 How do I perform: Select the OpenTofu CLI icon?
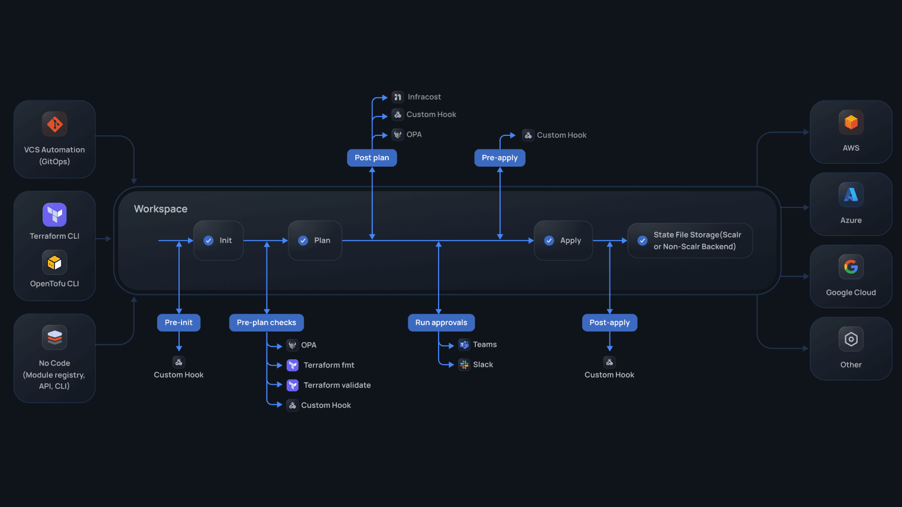click(x=54, y=262)
